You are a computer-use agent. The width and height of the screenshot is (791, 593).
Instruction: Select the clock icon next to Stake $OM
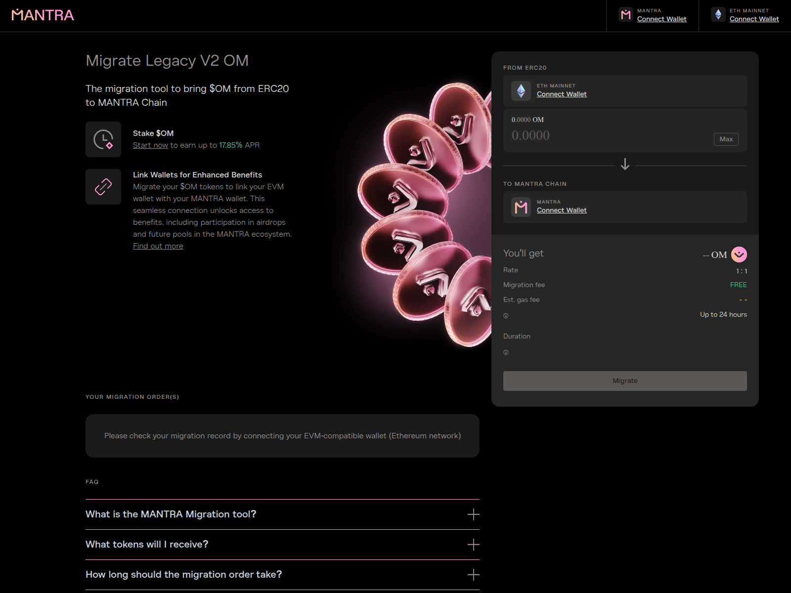coord(103,139)
